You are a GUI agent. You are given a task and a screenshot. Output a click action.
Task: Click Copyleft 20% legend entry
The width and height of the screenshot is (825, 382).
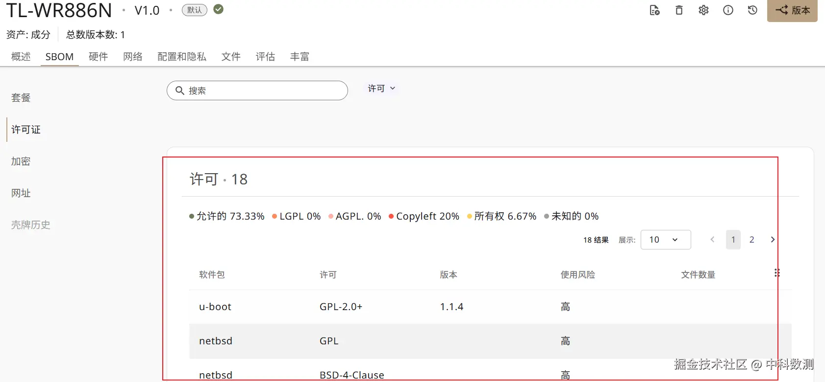[424, 216]
